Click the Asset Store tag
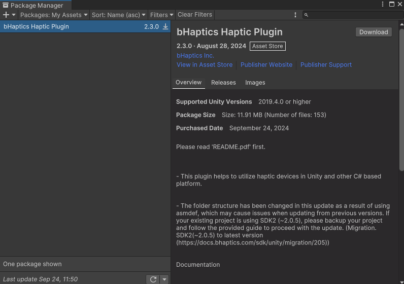The width and height of the screenshot is (404, 284). point(267,46)
